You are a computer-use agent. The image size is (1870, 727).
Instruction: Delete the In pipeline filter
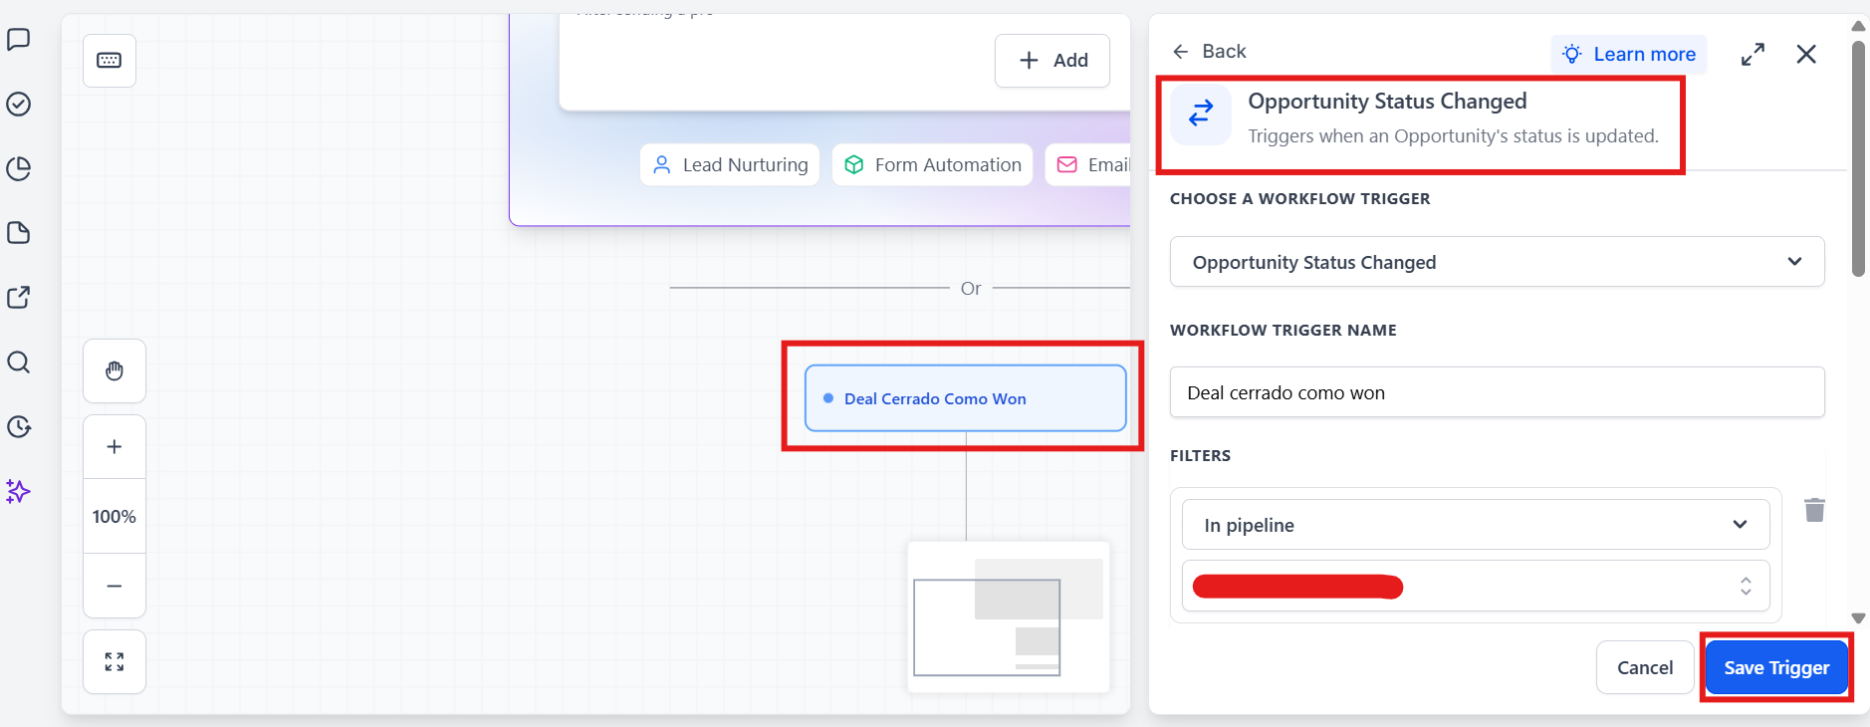pos(1814,510)
